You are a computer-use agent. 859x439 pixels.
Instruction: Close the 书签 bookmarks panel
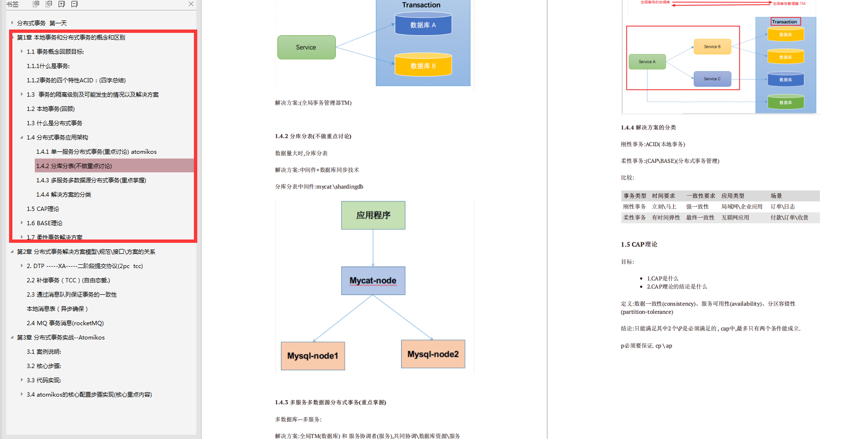click(x=191, y=4)
